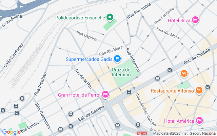
Task: Open the Restaurante Alfonso text label
Action: tap(172, 91)
